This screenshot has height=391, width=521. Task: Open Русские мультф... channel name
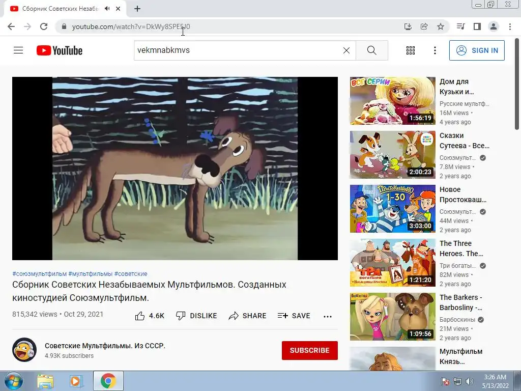click(x=464, y=104)
